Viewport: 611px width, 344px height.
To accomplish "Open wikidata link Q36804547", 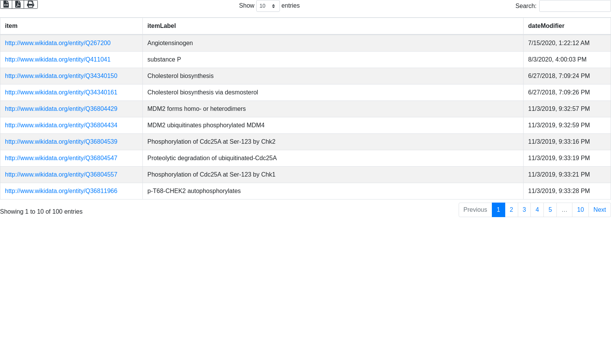I will pyautogui.click(x=61, y=158).
